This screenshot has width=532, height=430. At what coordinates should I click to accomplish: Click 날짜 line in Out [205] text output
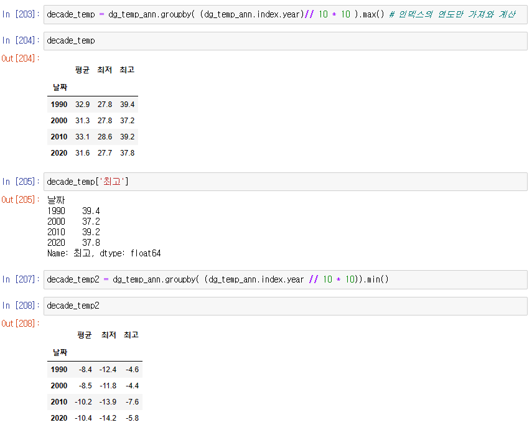pos(56,200)
